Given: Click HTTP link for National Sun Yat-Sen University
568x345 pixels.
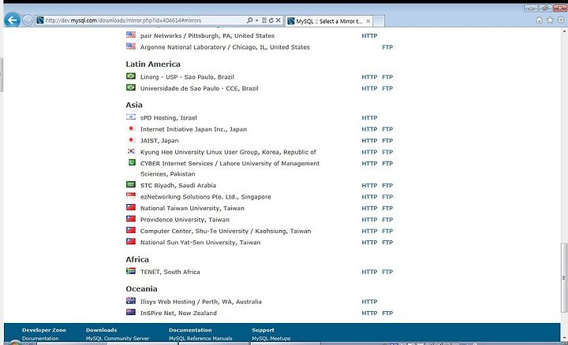Looking at the screenshot, I should (x=369, y=243).
